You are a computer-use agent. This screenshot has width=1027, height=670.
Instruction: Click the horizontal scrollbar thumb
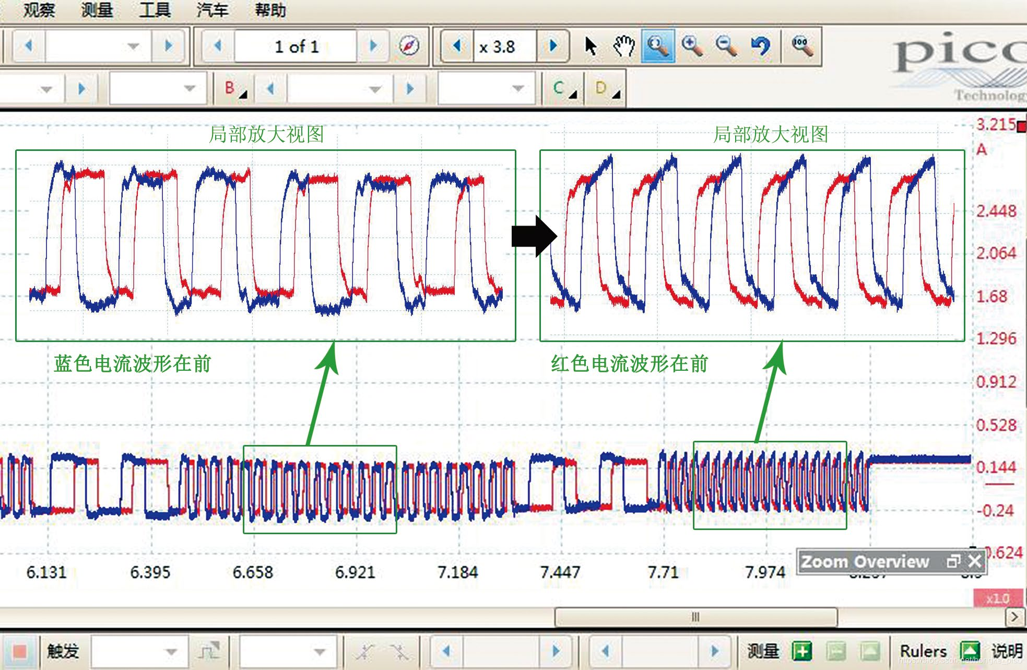coord(695,617)
